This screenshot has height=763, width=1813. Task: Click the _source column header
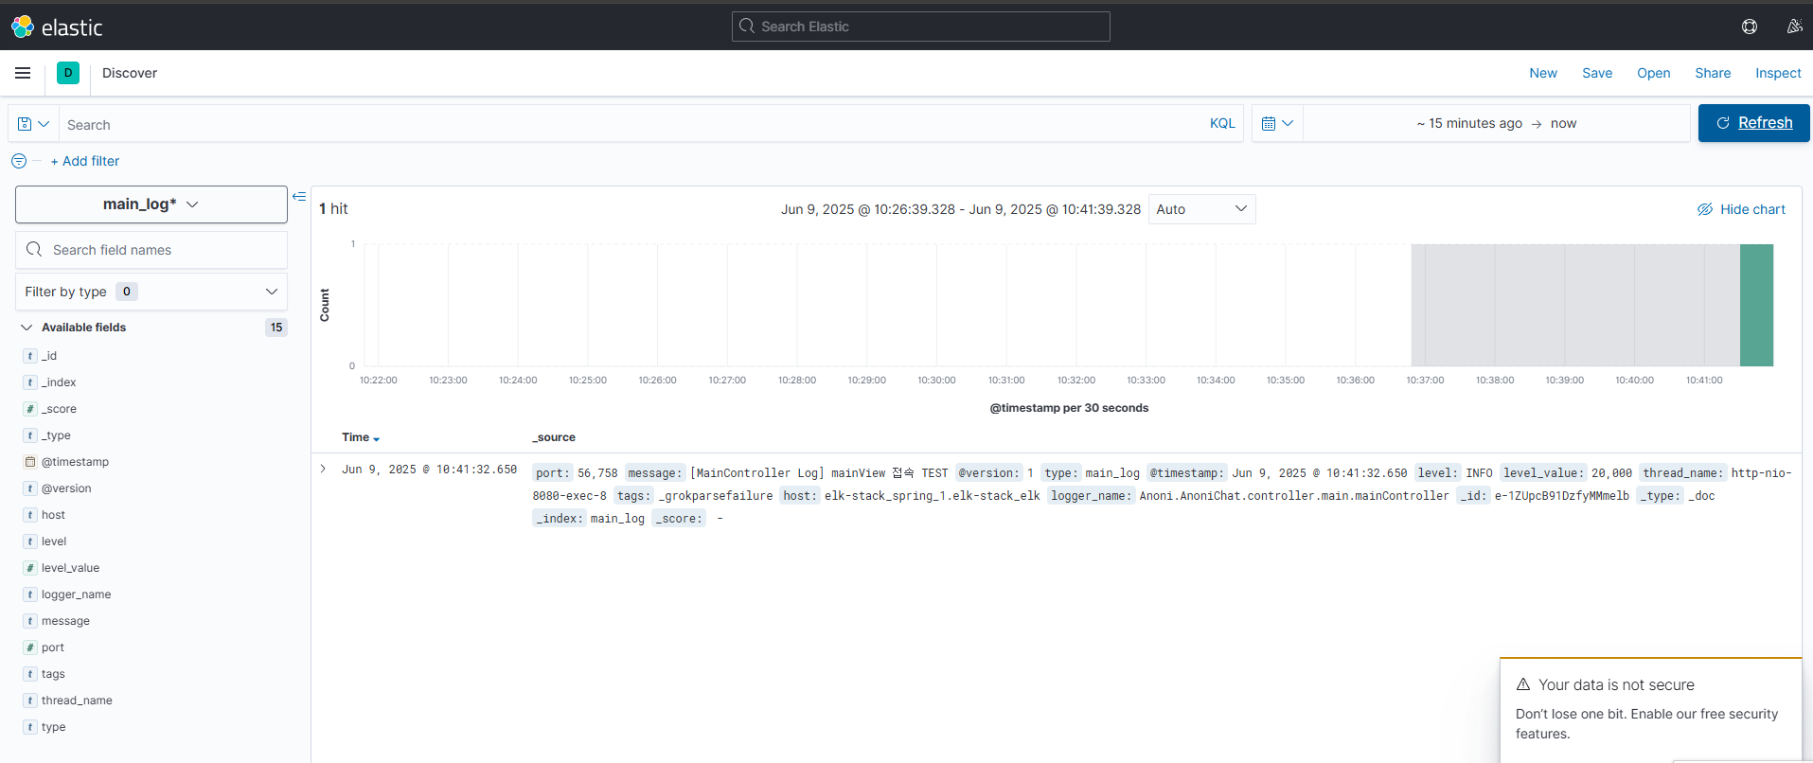(554, 437)
